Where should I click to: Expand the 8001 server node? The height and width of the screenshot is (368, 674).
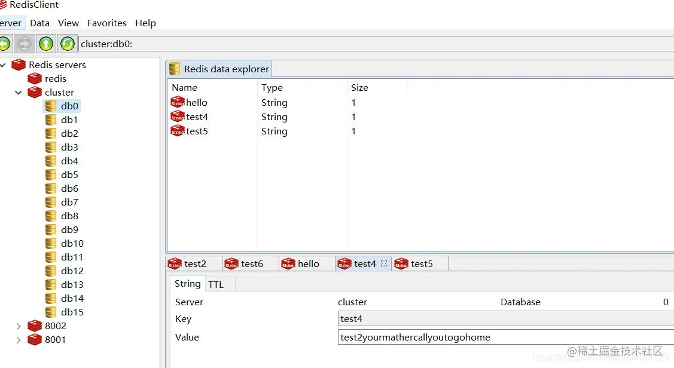18,340
